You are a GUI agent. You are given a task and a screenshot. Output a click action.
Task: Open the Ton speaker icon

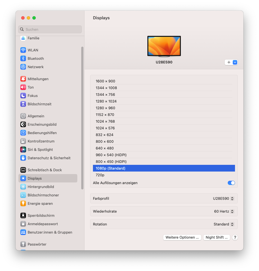pos(23,87)
